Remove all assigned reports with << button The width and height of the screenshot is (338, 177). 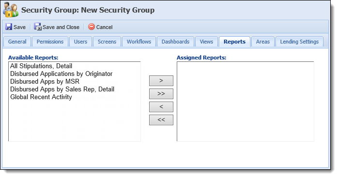(161, 120)
